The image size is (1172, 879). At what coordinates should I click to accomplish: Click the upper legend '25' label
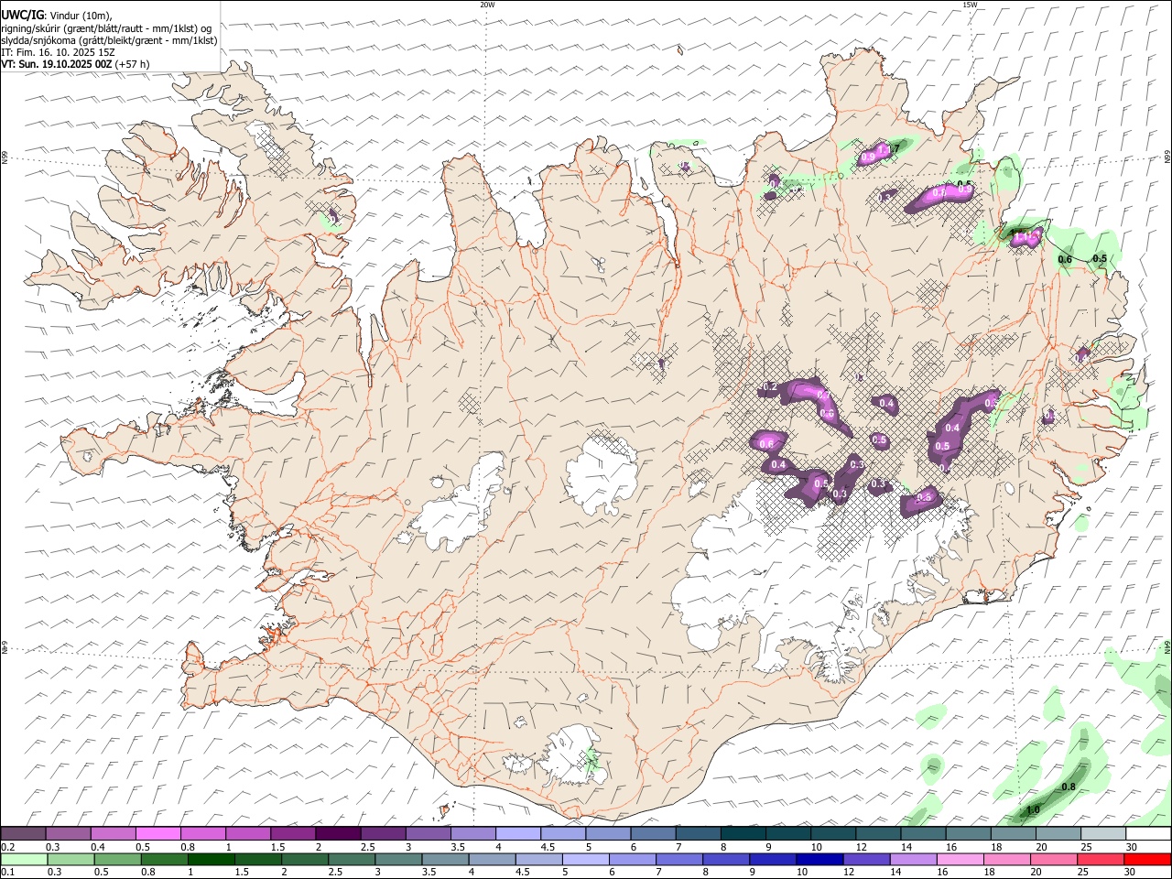[1085, 847]
